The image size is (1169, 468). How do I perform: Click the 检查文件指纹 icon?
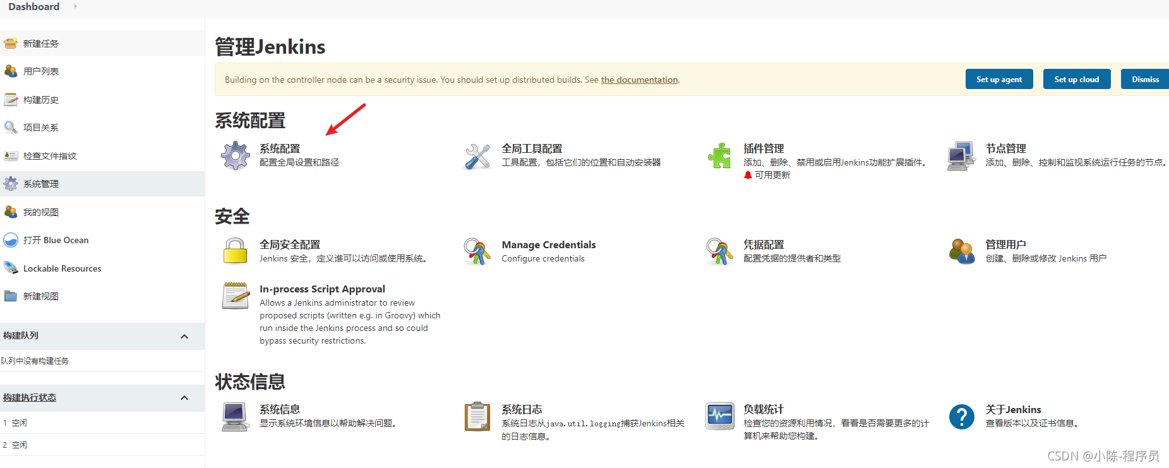click(x=11, y=156)
